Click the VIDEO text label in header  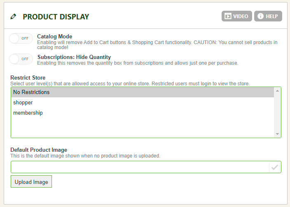tap(241, 16)
